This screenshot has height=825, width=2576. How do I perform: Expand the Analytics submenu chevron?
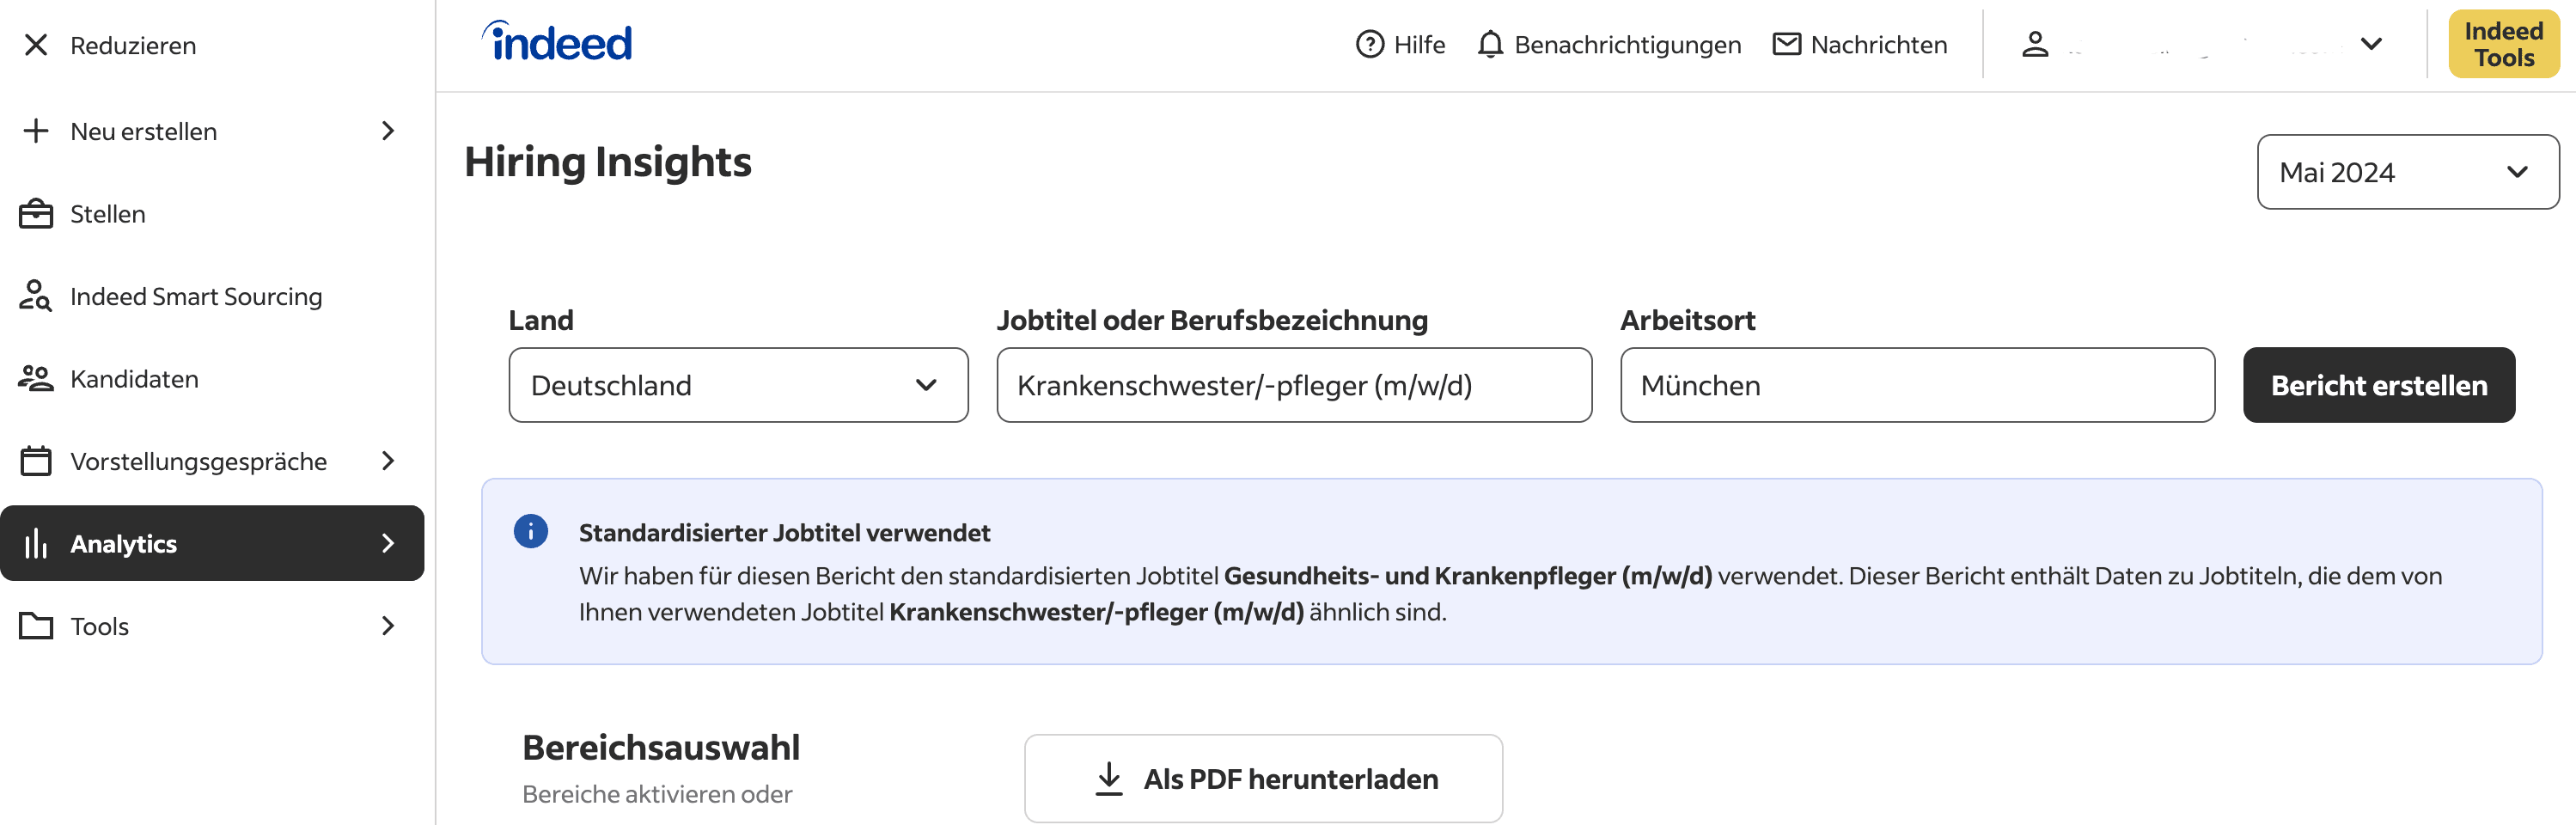point(388,543)
